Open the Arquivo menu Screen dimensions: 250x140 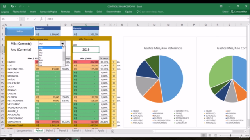tap(5, 12)
